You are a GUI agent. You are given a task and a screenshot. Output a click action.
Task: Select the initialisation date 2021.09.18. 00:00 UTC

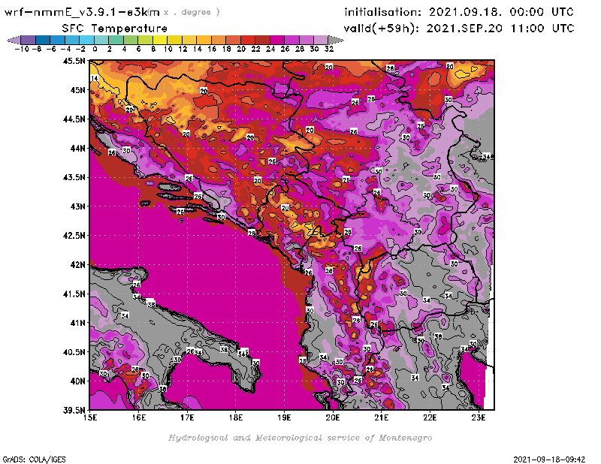501,12
